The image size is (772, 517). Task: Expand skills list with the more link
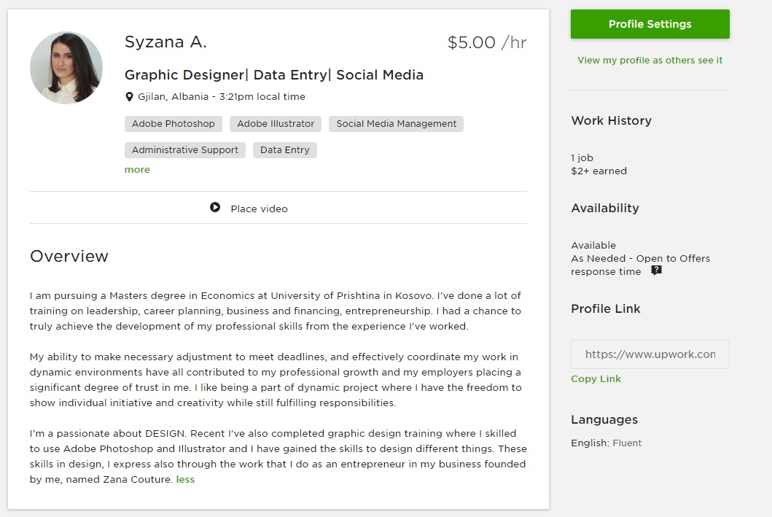pyautogui.click(x=137, y=169)
